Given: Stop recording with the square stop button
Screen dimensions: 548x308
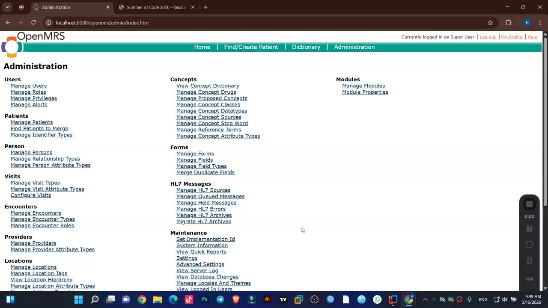Looking at the screenshot, I should (x=529, y=204).
